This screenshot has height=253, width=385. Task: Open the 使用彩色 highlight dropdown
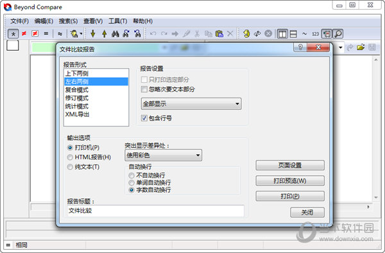coord(163,155)
